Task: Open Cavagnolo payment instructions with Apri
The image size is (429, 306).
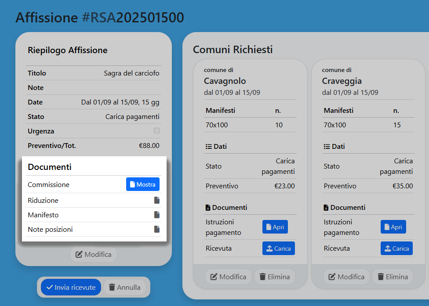Action: 275,227
